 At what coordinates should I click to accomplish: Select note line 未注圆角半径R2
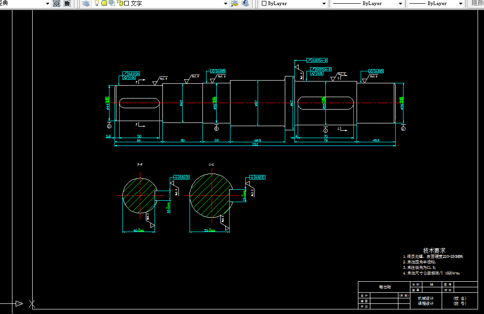coord(420,262)
